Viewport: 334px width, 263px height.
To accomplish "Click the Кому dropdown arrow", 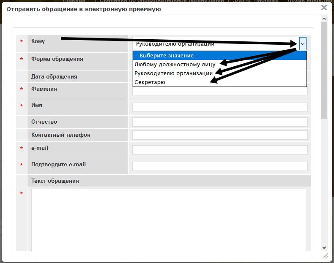I will point(302,43).
